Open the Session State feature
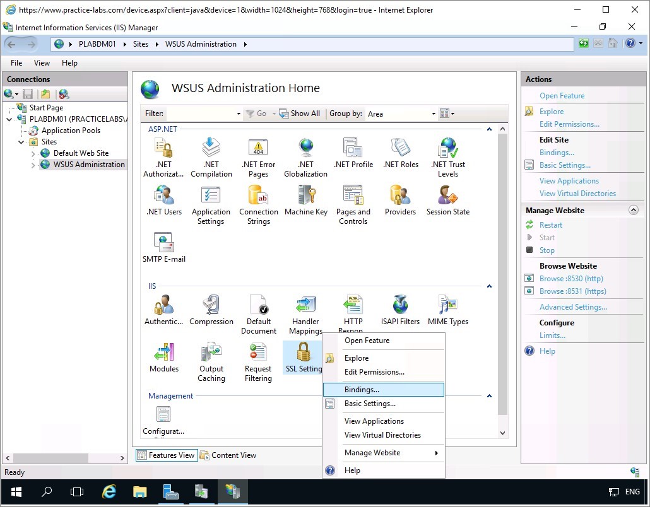Screen dimensions: 650x507 448,201
